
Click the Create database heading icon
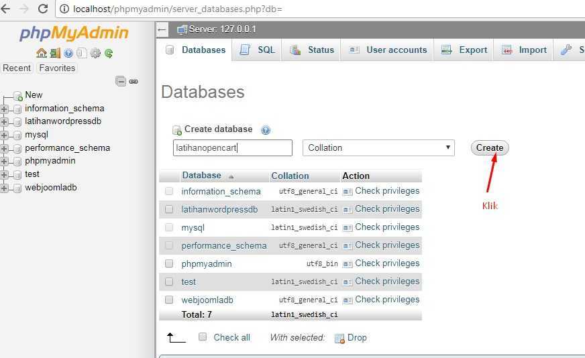pyautogui.click(x=177, y=130)
